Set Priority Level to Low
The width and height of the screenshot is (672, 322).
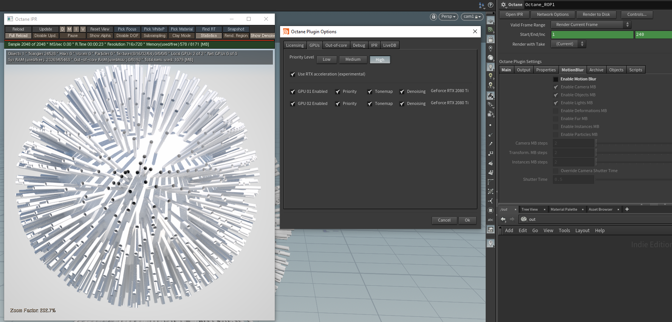(x=327, y=59)
